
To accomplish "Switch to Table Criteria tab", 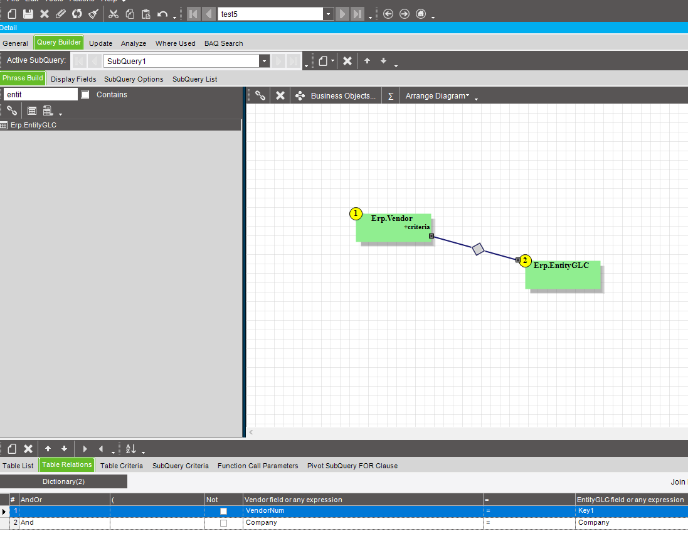I will click(x=121, y=466).
